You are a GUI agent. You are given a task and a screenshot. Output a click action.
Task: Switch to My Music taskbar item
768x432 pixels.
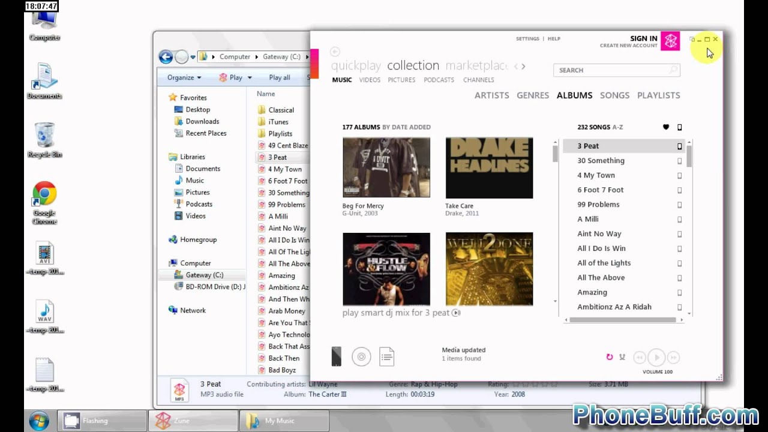tap(284, 421)
